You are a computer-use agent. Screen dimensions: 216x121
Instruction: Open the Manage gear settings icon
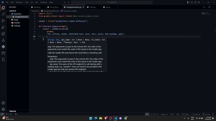tap(3, 109)
